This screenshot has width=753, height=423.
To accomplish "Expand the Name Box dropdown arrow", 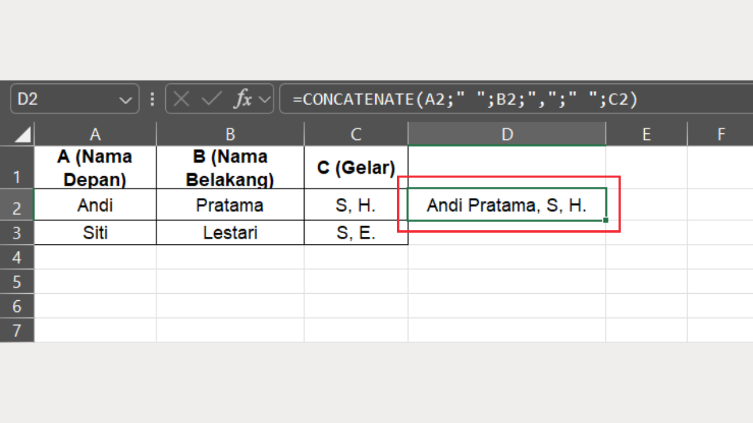I will pyautogui.click(x=125, y=100).
